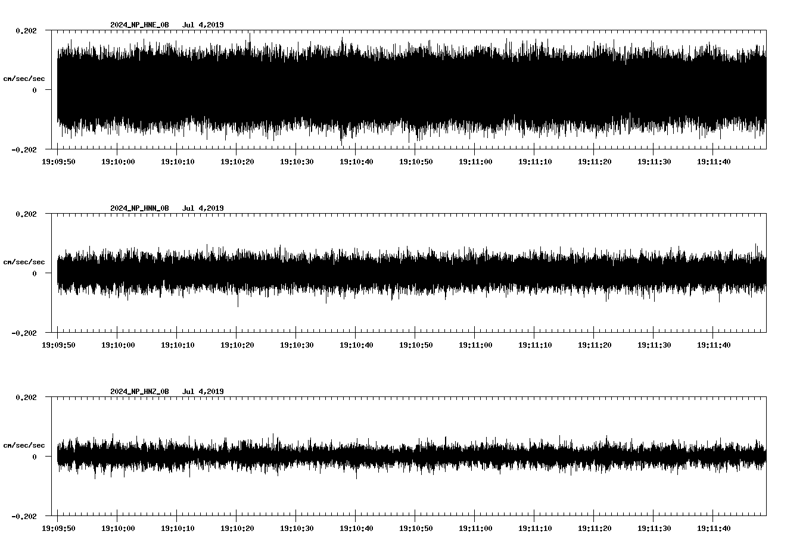Click the cm/sec/sec unit label of the HNE plot

tap(24, 79)
